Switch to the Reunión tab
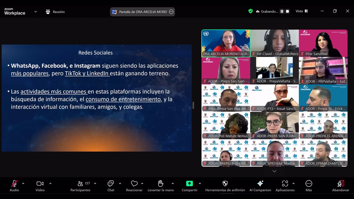The height and width of the screenshot is (199, 354). pyautogui.click(x=55, y=12)
